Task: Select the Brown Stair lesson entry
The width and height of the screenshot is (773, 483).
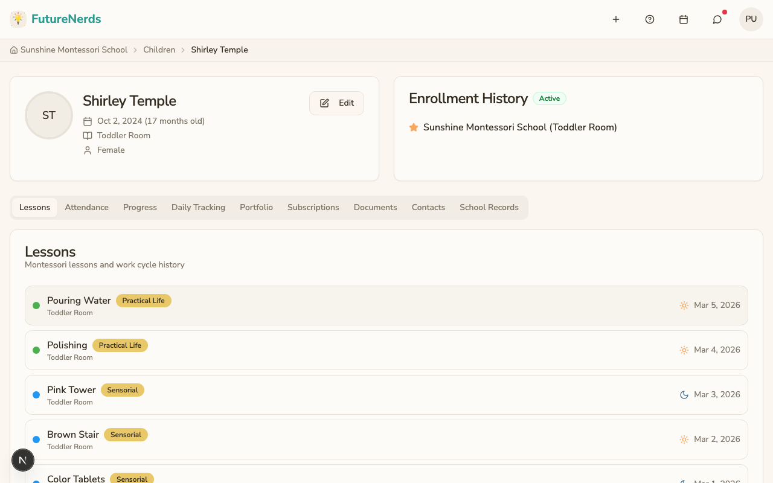Action: (386, 440)
